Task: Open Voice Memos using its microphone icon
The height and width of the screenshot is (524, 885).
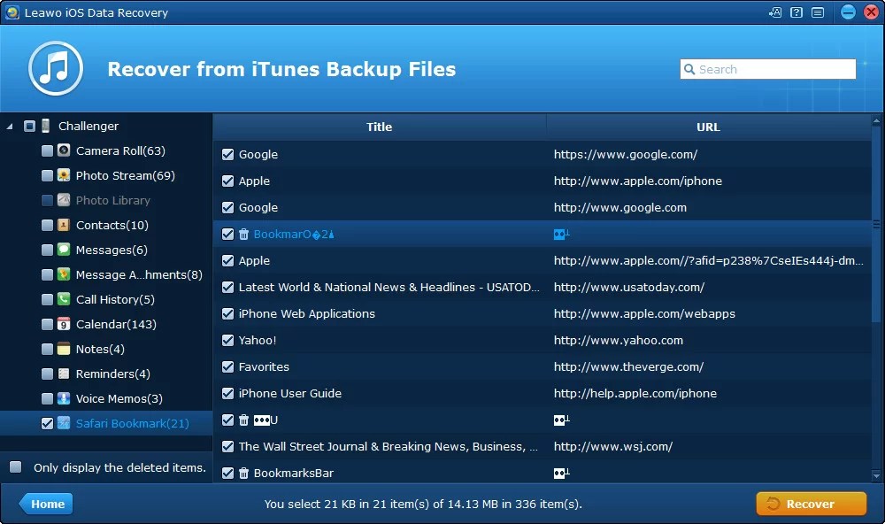Action: click(63, 398)
